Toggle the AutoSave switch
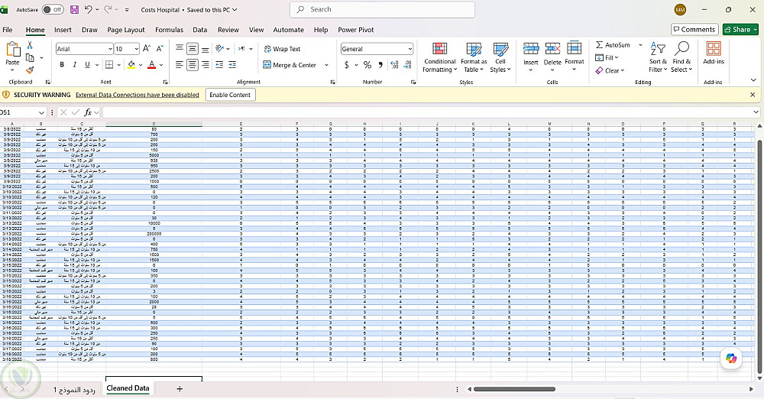Screen dimensions: 764x399 (x=52, y=9)
